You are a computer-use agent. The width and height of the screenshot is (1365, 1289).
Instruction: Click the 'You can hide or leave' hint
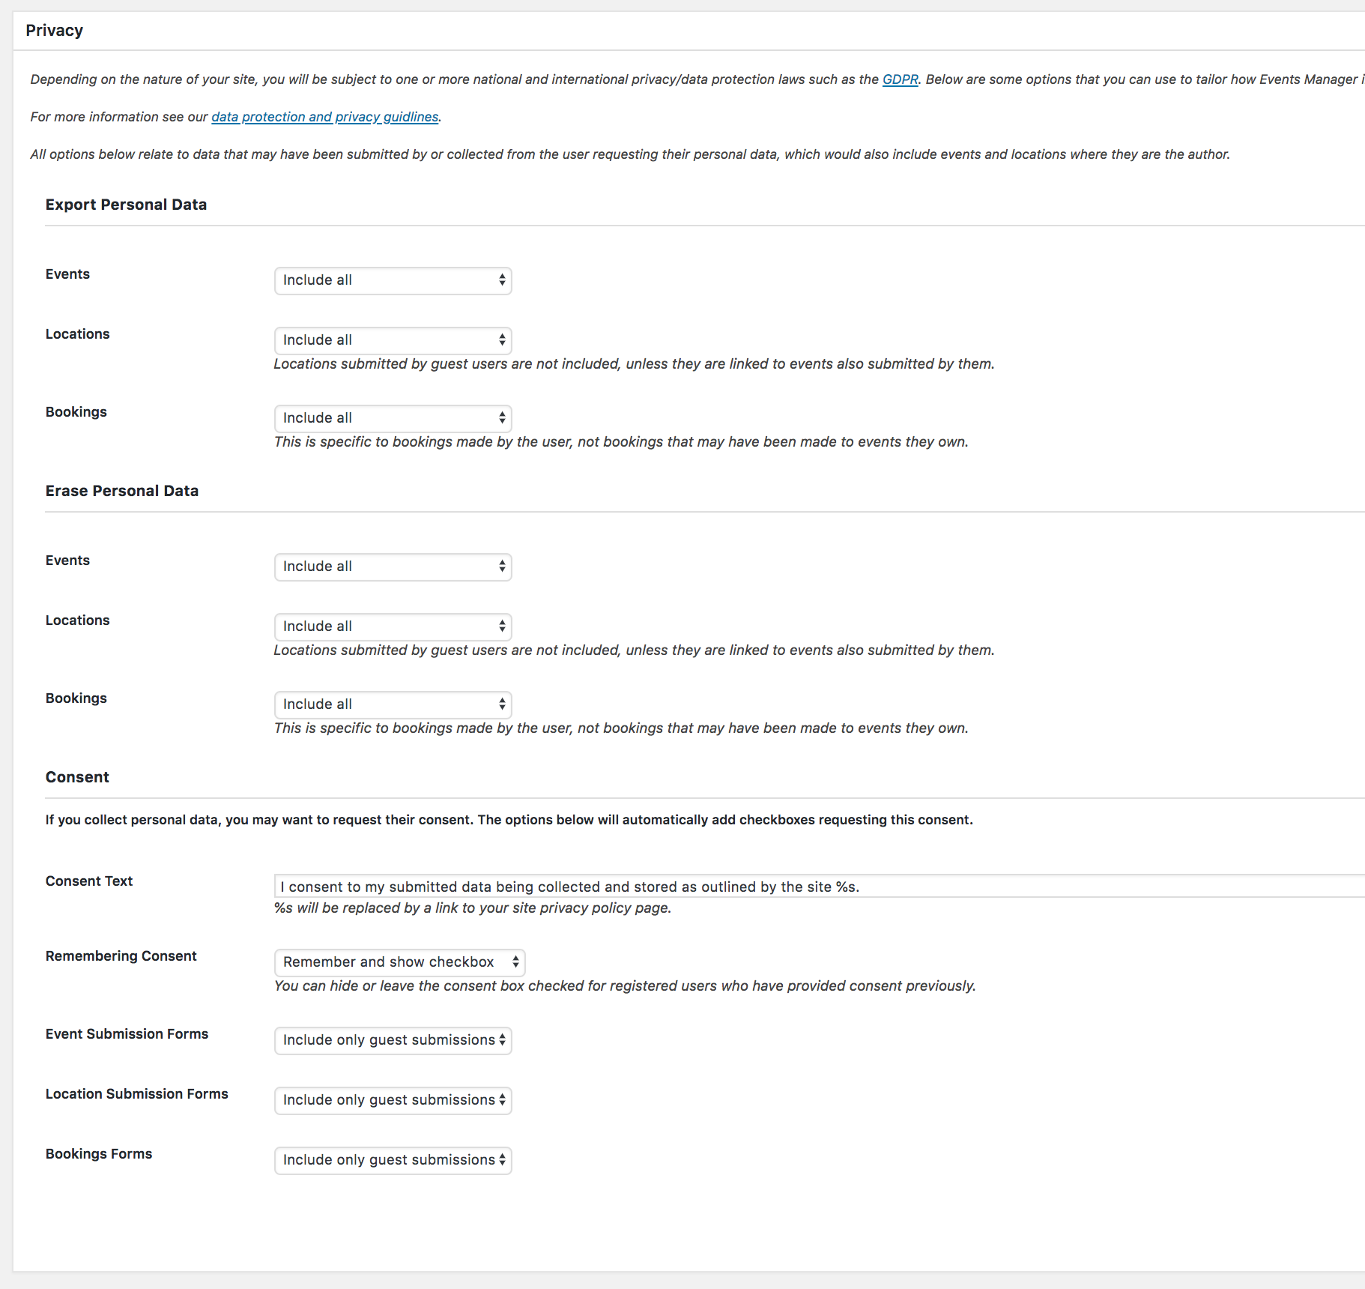[625, 986]
